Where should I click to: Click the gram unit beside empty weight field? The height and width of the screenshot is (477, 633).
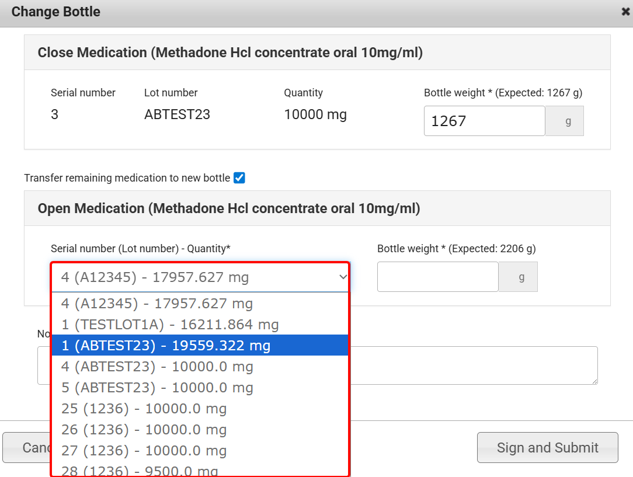[518, 277]
